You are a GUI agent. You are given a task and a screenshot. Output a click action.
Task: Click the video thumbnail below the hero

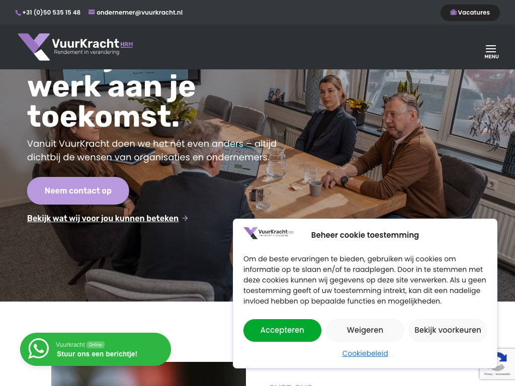(x=148, y=374)
